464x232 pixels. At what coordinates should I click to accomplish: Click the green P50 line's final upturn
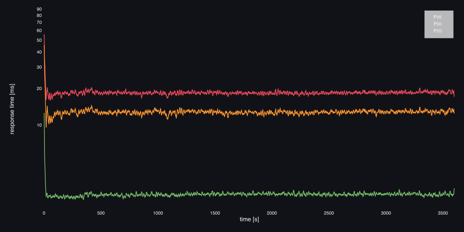(454, 189)
